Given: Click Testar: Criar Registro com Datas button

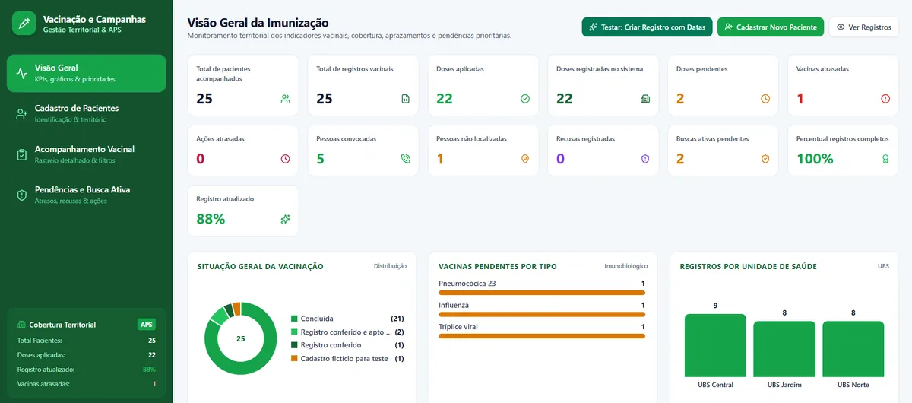Looking at the screenshot, I should pyautogui.click(x=648, y=27).
